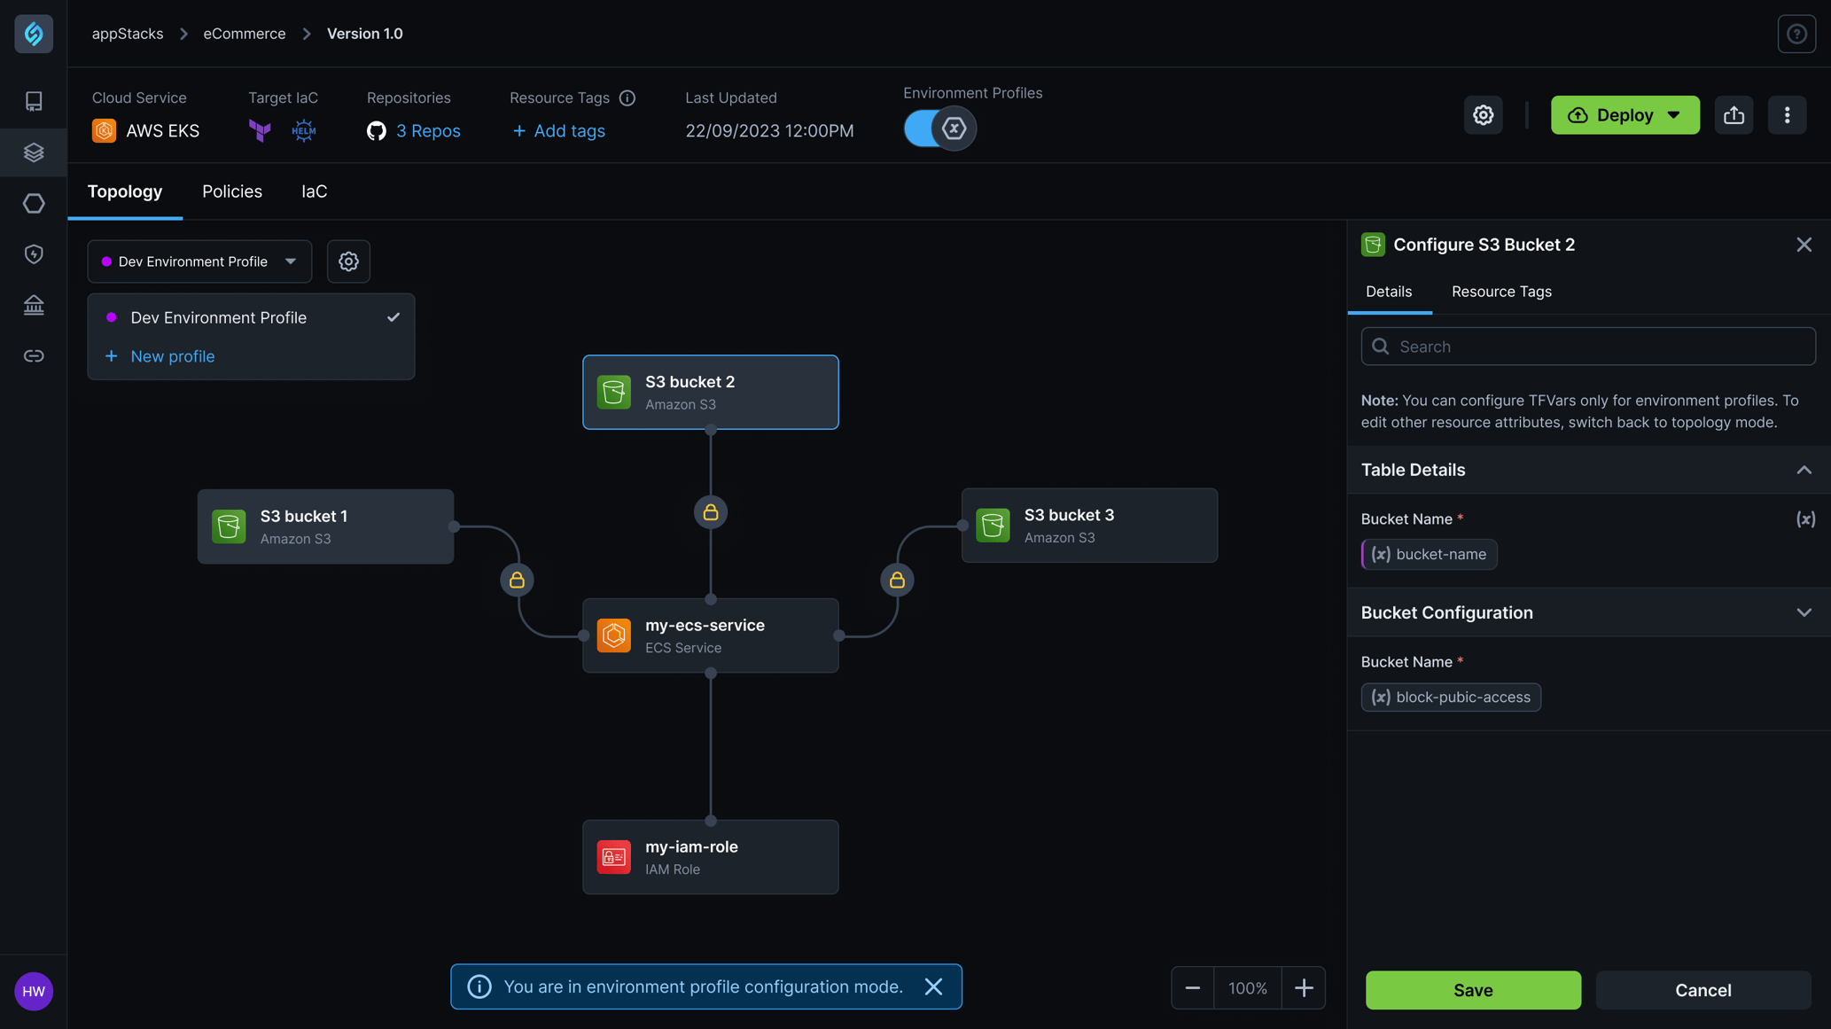The image size is (1831, 1029).
Task: Click Cancel to discard configuration
Action: [1702, 991]
